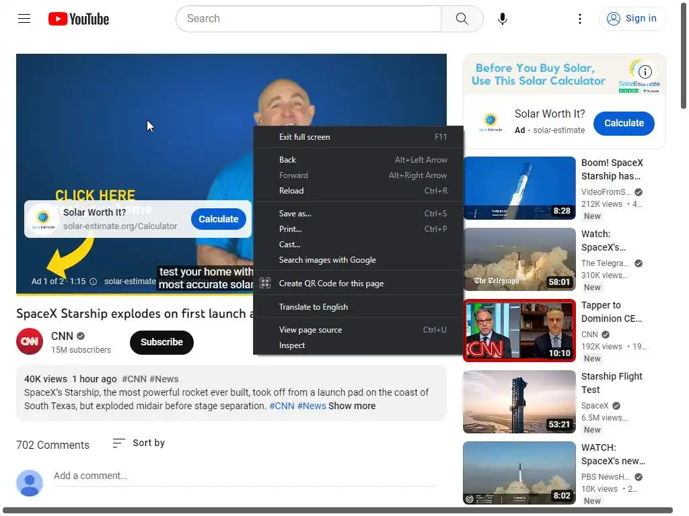This screenshot has width=689, height=516.
Task: Start voice search with microphone icon
Action: 502,18
